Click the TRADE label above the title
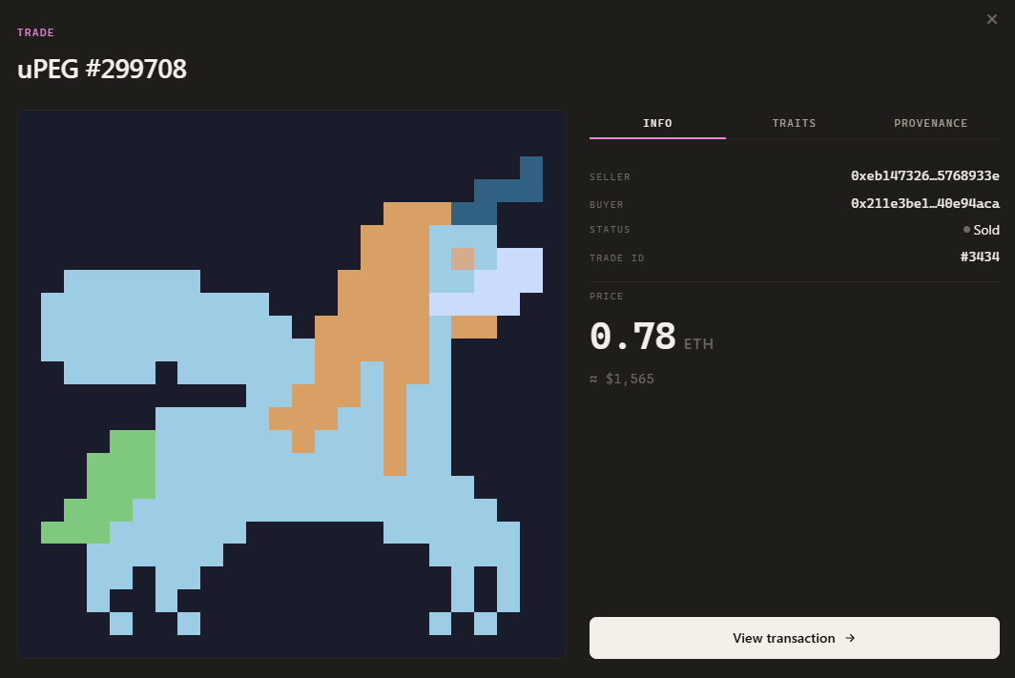1015x678 pixels. tap(35, 32)
